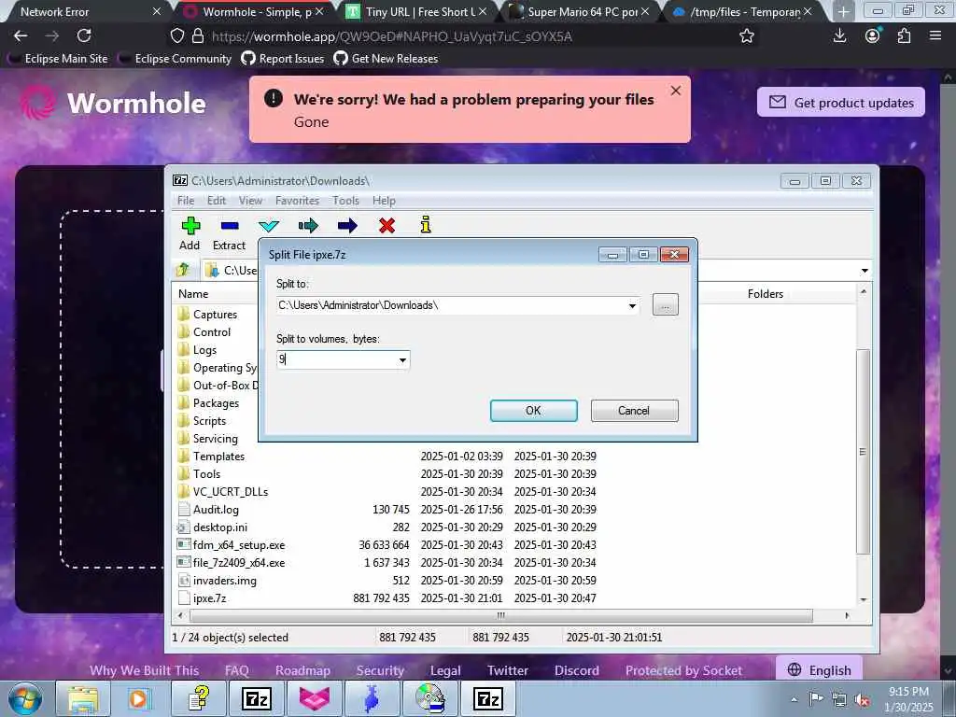
Task: Click the Test checkmark icon in 7-Zip toolbar
Action: pyautogui.click(x=269, y=226)
